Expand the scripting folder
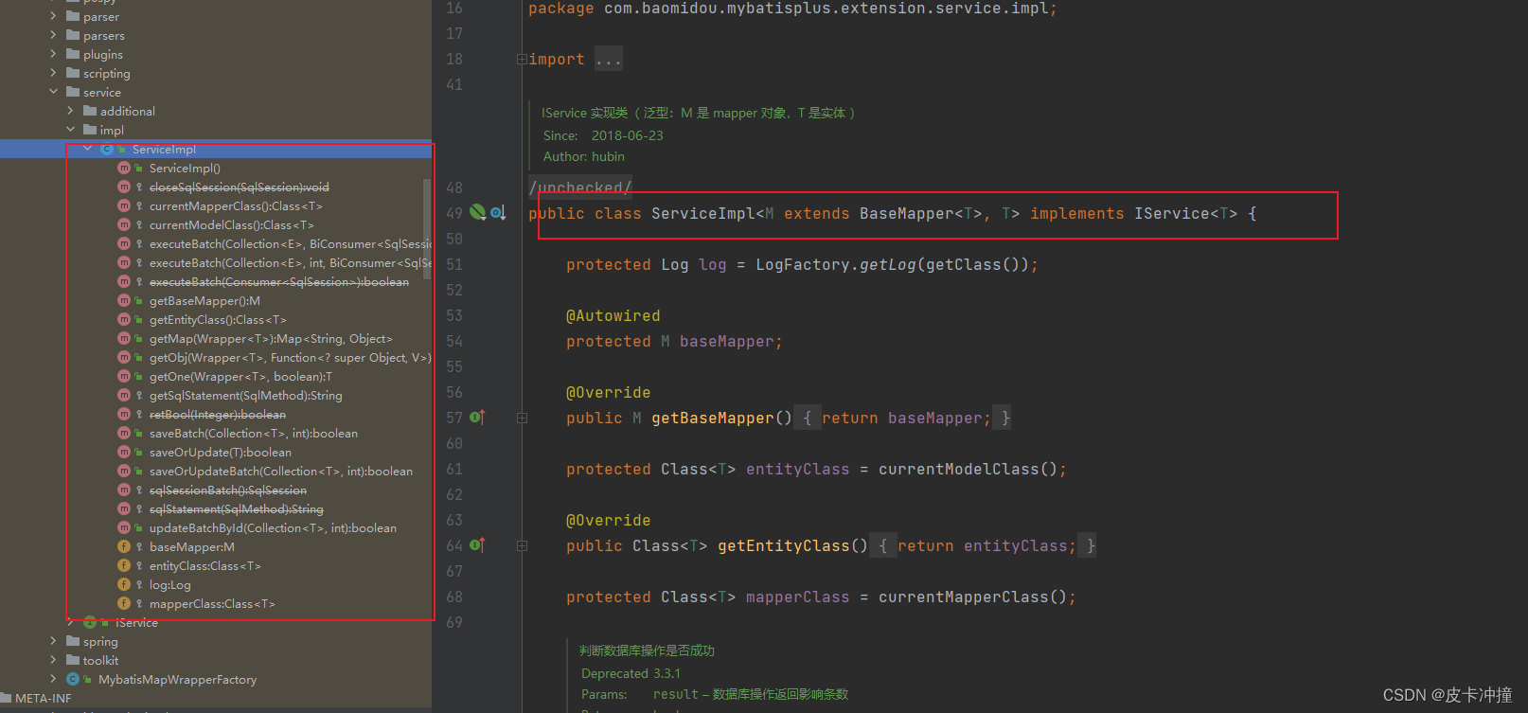This screenshot has height=713, width=1528. [53, 73]
